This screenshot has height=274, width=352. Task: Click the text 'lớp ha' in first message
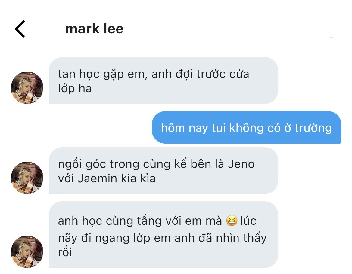(x=75, y=88)
